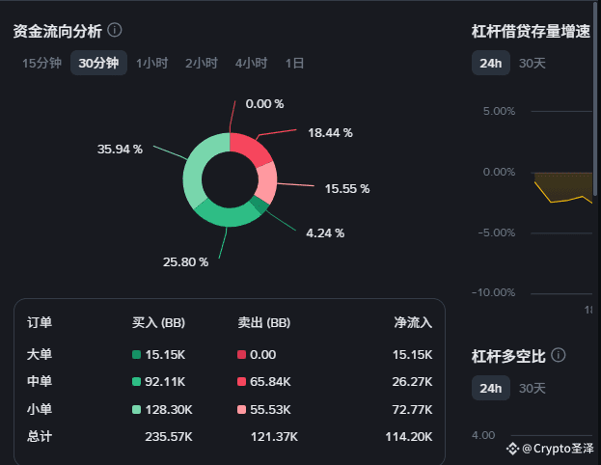
Task: Select 24h under 杠杆借贷存量增速
Action: tap(491, 63)
